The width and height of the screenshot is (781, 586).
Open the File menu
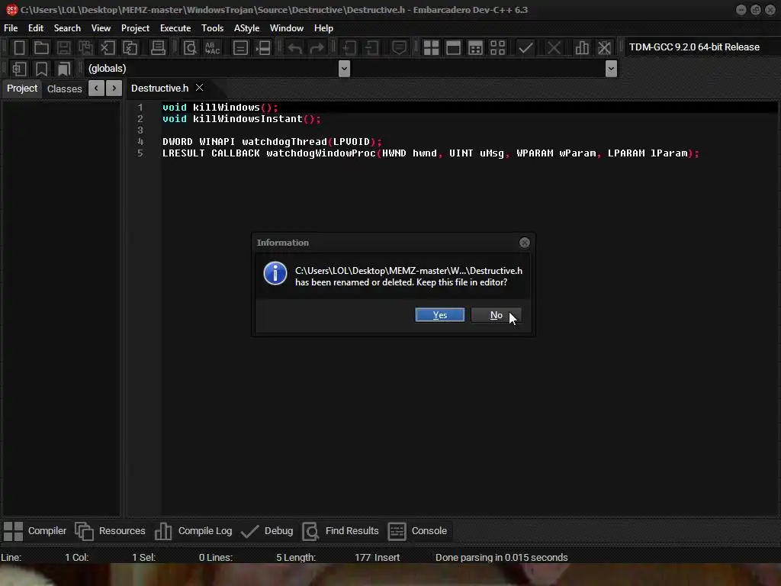(11, 28)
